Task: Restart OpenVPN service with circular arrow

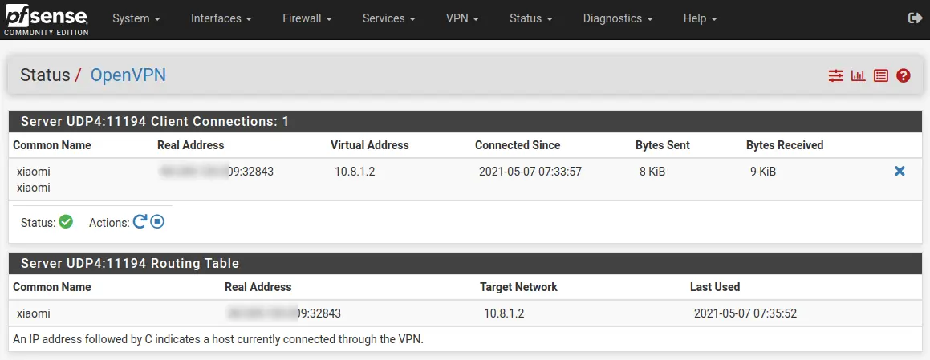Action: pos(140,222)
